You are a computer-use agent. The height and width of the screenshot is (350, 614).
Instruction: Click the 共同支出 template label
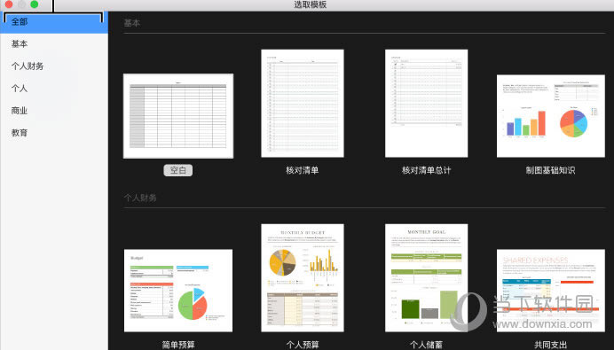pos(551,345)
